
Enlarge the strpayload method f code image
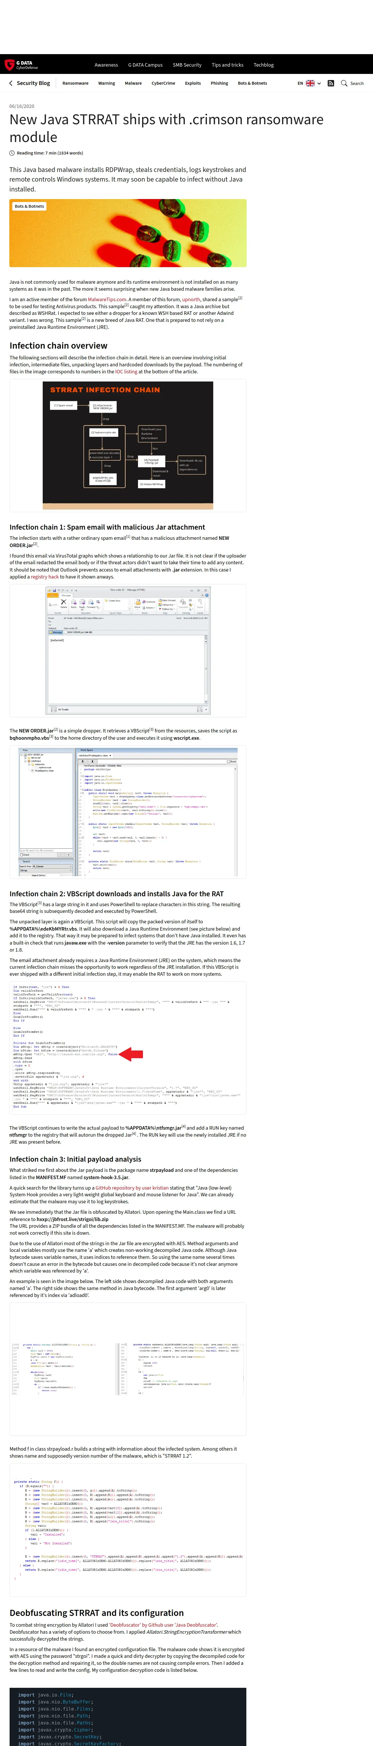(x=128, y=1529)
